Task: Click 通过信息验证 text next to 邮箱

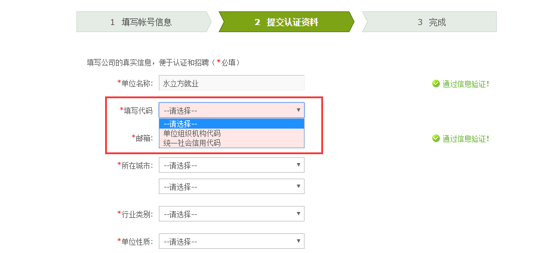Action: pos(466,139)
